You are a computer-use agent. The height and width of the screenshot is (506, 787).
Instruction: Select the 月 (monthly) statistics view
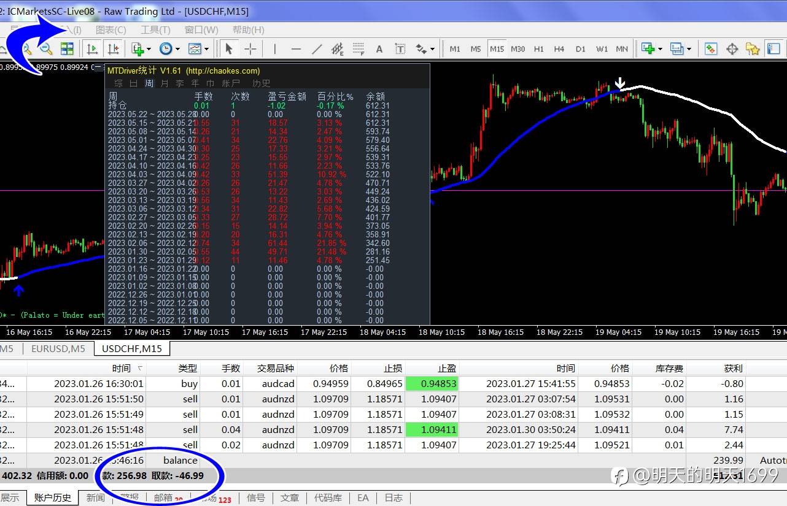pyautogui.click(x=164, y=83)
